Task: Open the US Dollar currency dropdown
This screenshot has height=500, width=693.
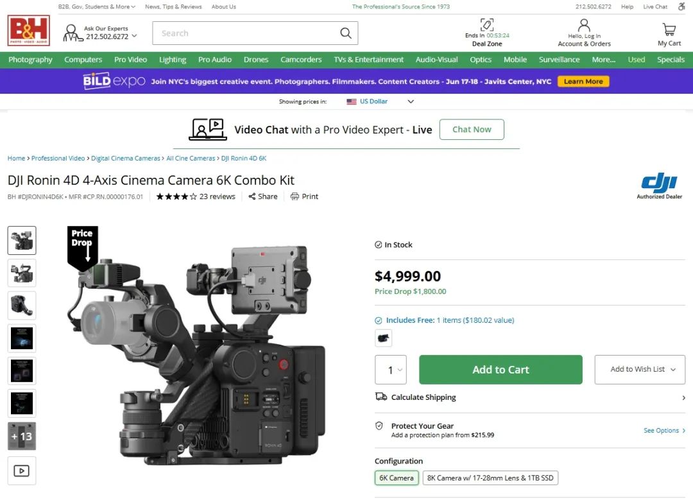Action: click(x=380, y=101)
